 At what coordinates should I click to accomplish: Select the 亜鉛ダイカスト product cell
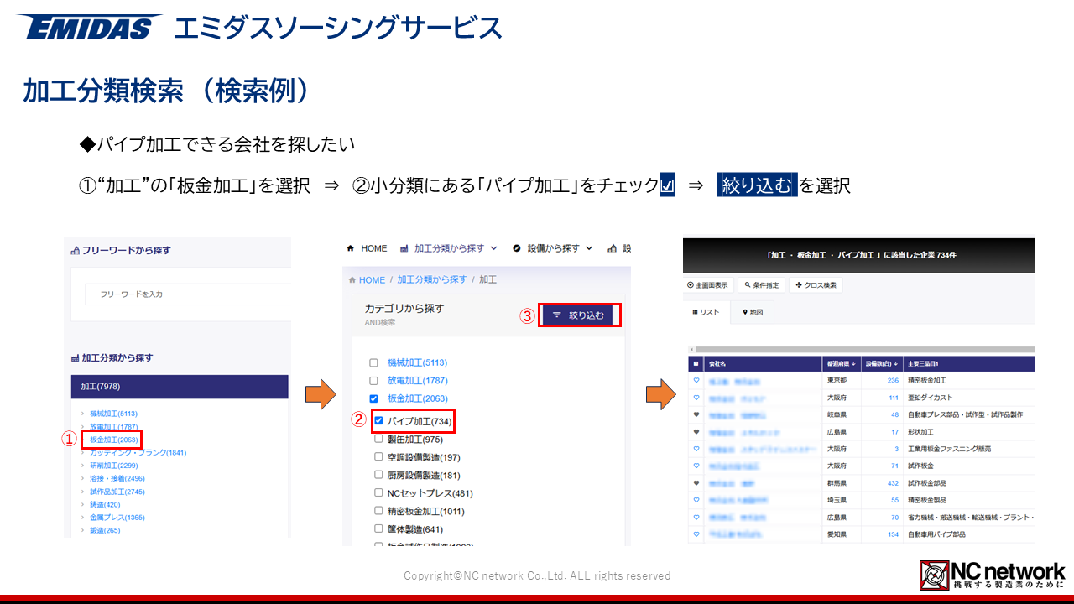(969, 398)
